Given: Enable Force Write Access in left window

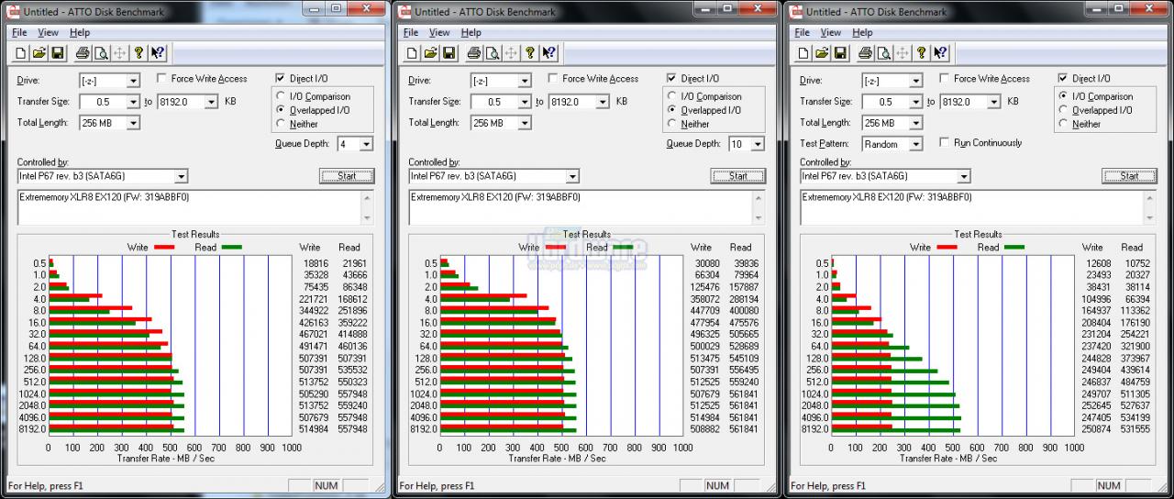Looking at the screenshot, I should [x=162, y=79].
